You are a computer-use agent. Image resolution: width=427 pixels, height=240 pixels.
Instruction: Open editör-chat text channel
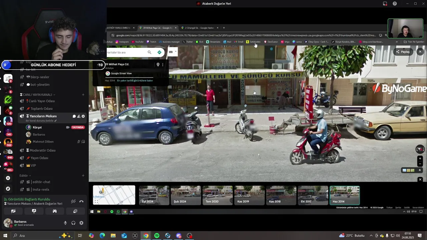point(52,182)
